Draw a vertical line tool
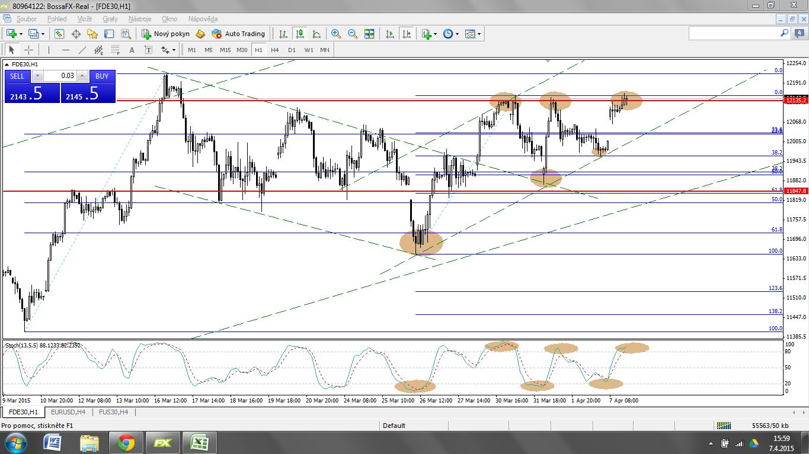This screenshot has height=454, width=809. tap(49, 50)
